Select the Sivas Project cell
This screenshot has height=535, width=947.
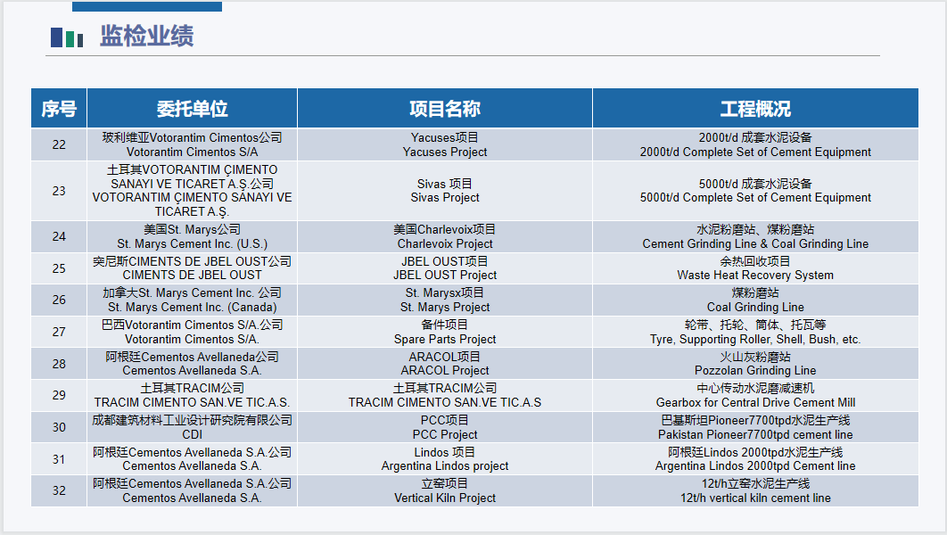click(445, 191)
